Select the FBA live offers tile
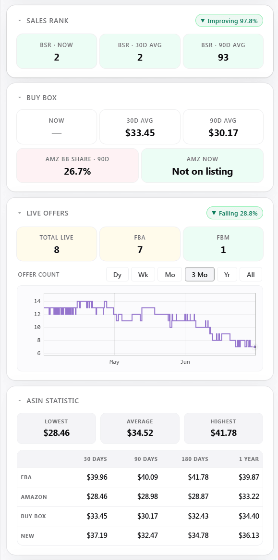278x560 pixels. [x=140, y=244]
